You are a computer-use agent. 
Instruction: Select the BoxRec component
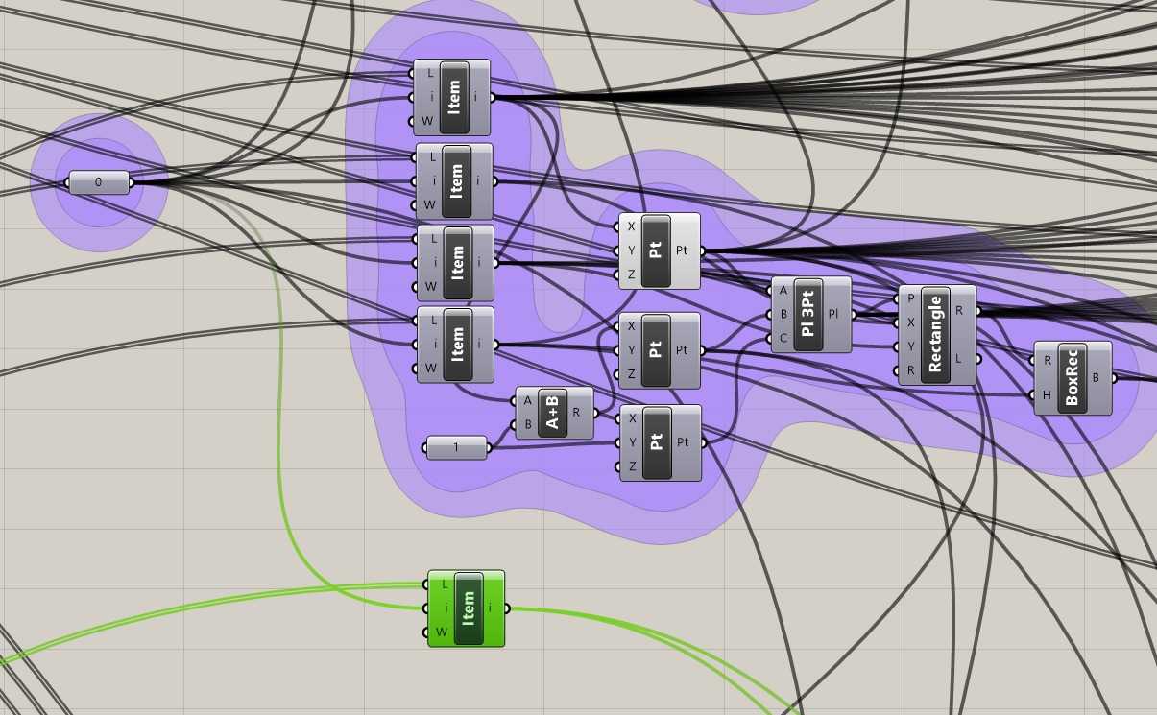[1073, 378]
